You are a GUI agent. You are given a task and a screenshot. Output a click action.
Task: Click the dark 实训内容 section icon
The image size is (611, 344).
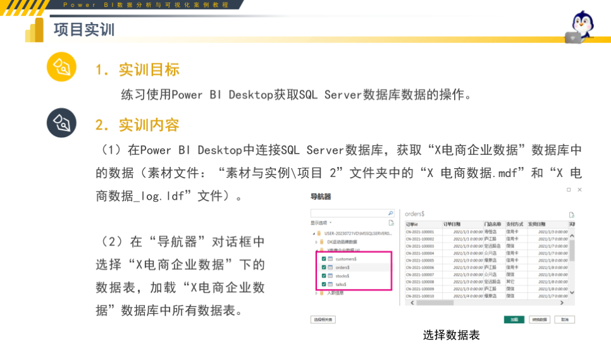(x=61, y=123)
